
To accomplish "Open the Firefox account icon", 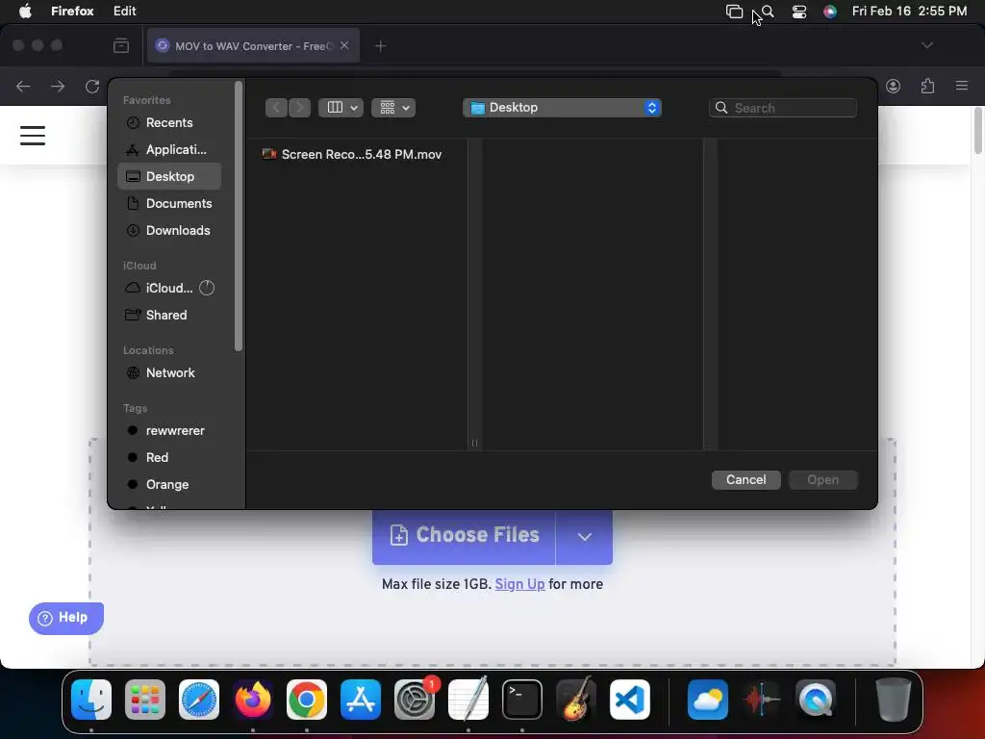I will (893, 86).
